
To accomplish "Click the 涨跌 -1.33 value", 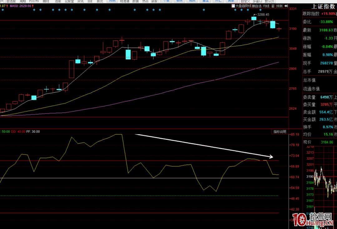I will 328,38.
